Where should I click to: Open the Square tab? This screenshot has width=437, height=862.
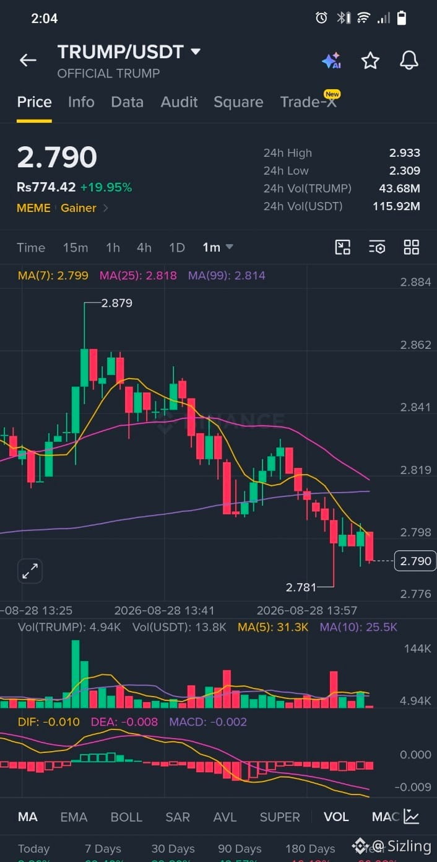coord(238,102)
